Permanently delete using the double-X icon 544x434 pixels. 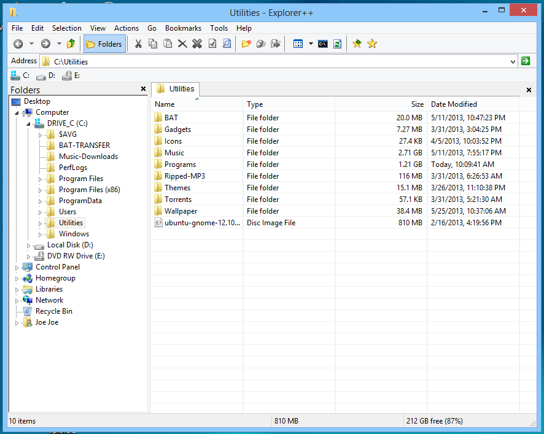196,44
